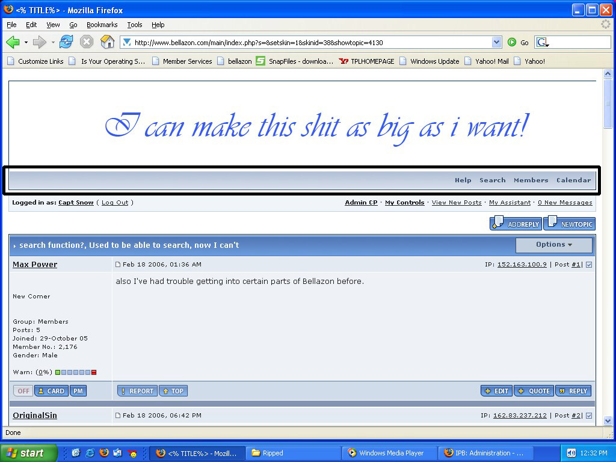Click the red warn level square
The image size is (616, 462).
[94, 372]
